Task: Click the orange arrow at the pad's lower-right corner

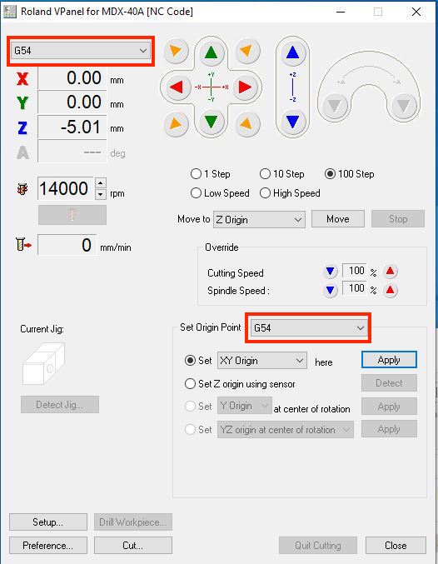Action: tap(246, 123)
